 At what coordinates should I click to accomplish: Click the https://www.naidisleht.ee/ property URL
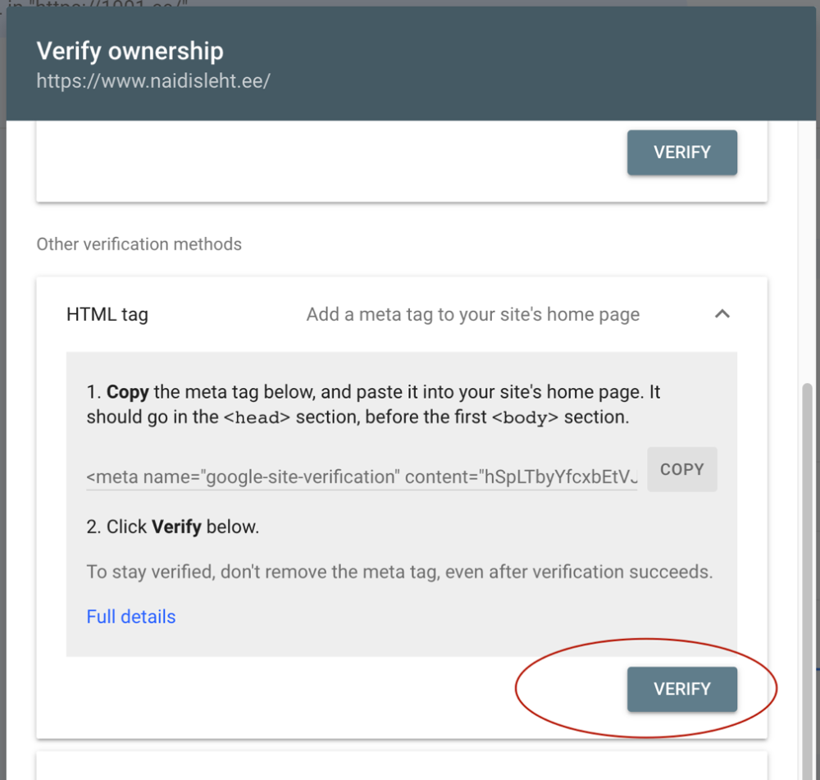coord(153,82)
